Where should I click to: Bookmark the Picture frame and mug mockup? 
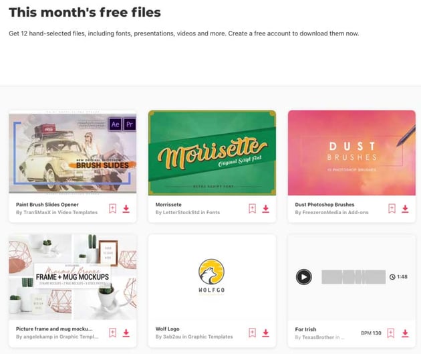pyautogui.click(x=113, y=333)
